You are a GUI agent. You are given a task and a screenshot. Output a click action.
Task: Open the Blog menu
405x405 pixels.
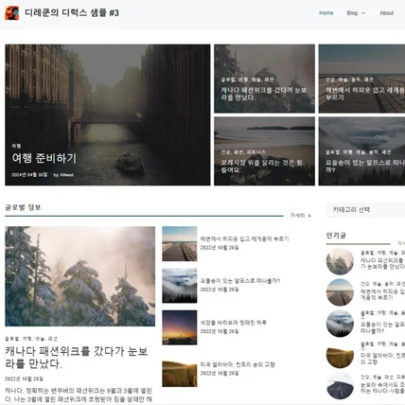click(x=352, y=13)
